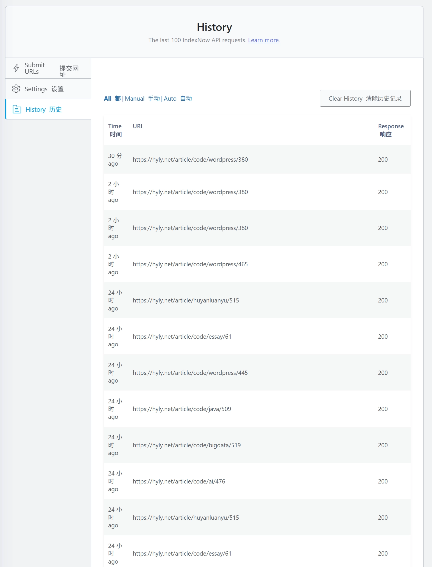Click the wordpress/445 URL entry
Screen dimensions: 432x567
pyautogui.click(x=190, y=373)
